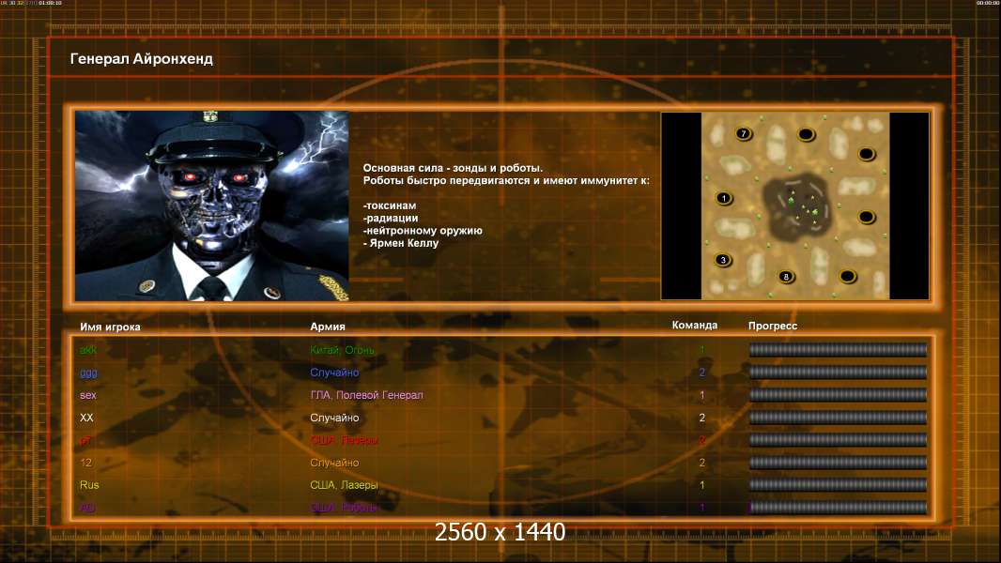
Task: Click empty start slot right of marker 7
Action: [x=807, y=134]
